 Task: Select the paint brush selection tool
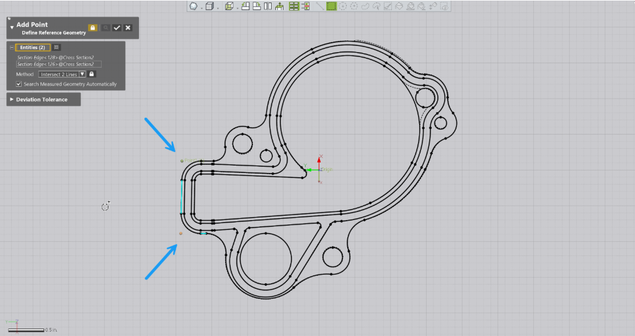point(388,6)
